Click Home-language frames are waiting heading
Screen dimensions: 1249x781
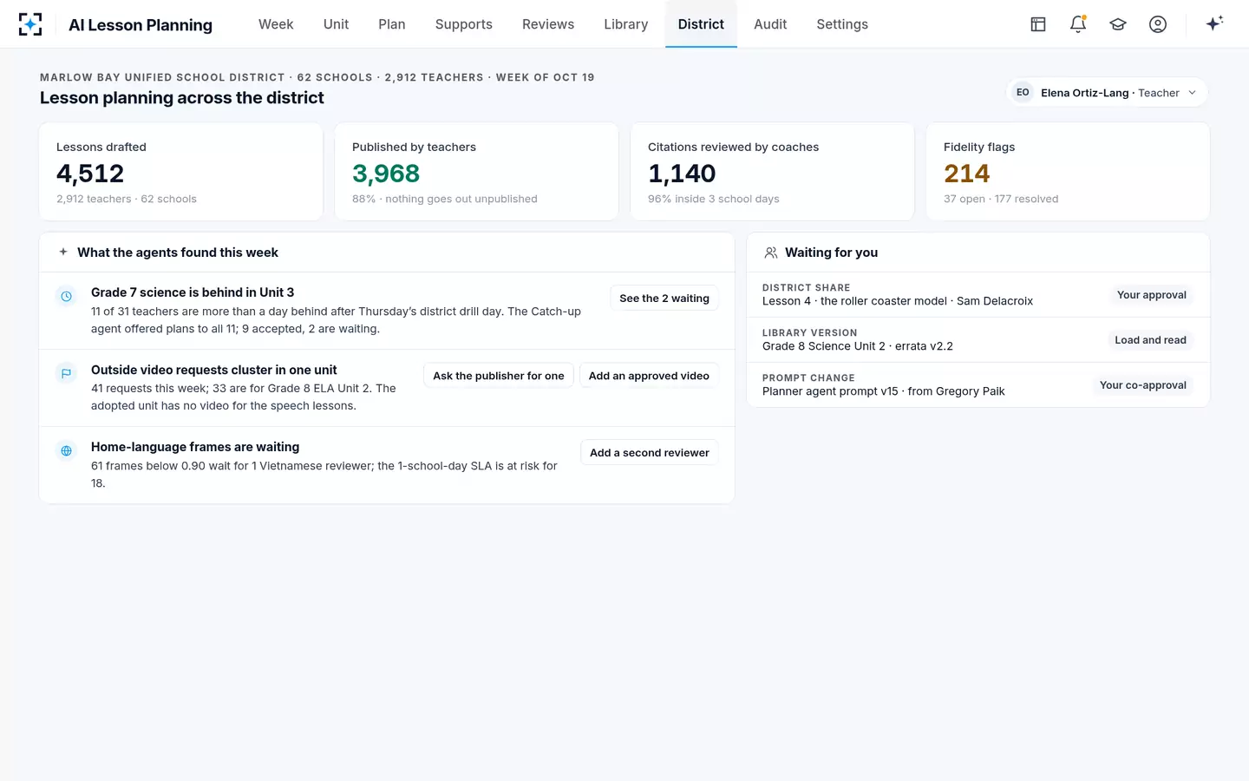coord(195,447)
